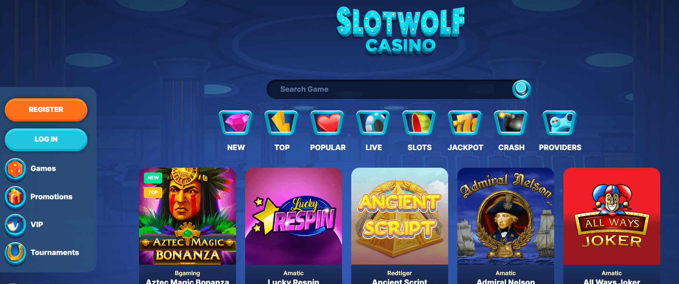Open the POPULAR heart icon

(x=327, y=123)
